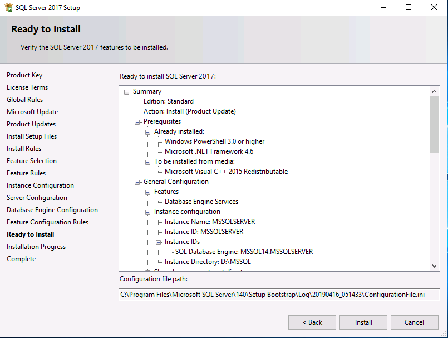Select the Features label in tree
The image size is (448, 338).
click(166, 192)
